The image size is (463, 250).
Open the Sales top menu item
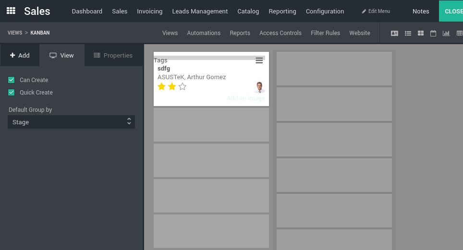tap(120, 11)
